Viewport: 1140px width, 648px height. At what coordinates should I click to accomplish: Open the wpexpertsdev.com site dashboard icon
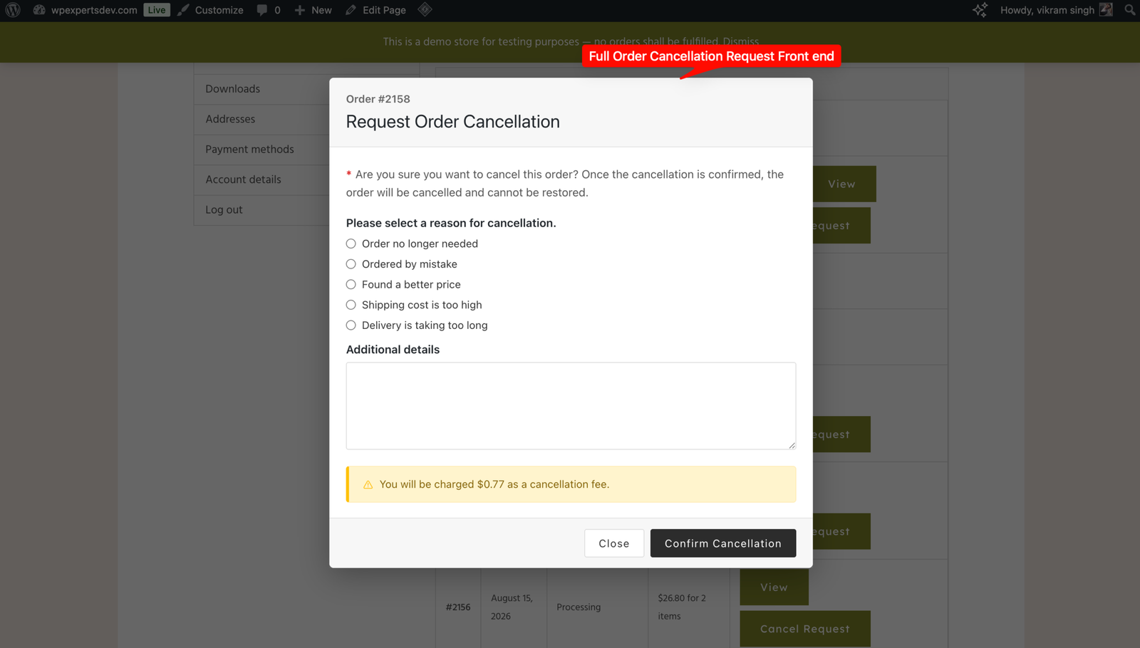[39, 10]
